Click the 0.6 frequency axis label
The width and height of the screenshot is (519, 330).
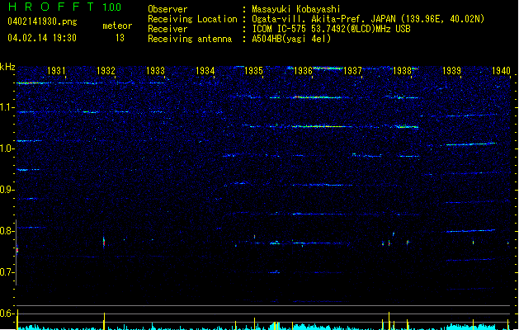[x=7, y=313]
